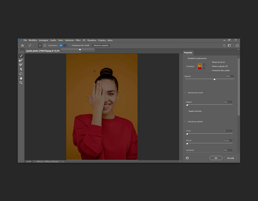Check the Raggio avanzato option

(x=187, y=111)
